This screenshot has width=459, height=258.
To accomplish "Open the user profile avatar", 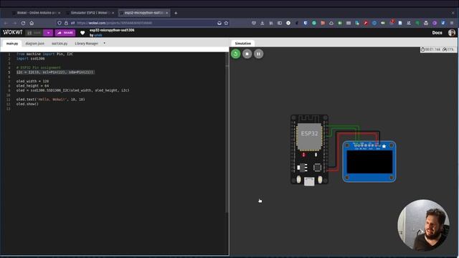I will [x=452, y=33].
